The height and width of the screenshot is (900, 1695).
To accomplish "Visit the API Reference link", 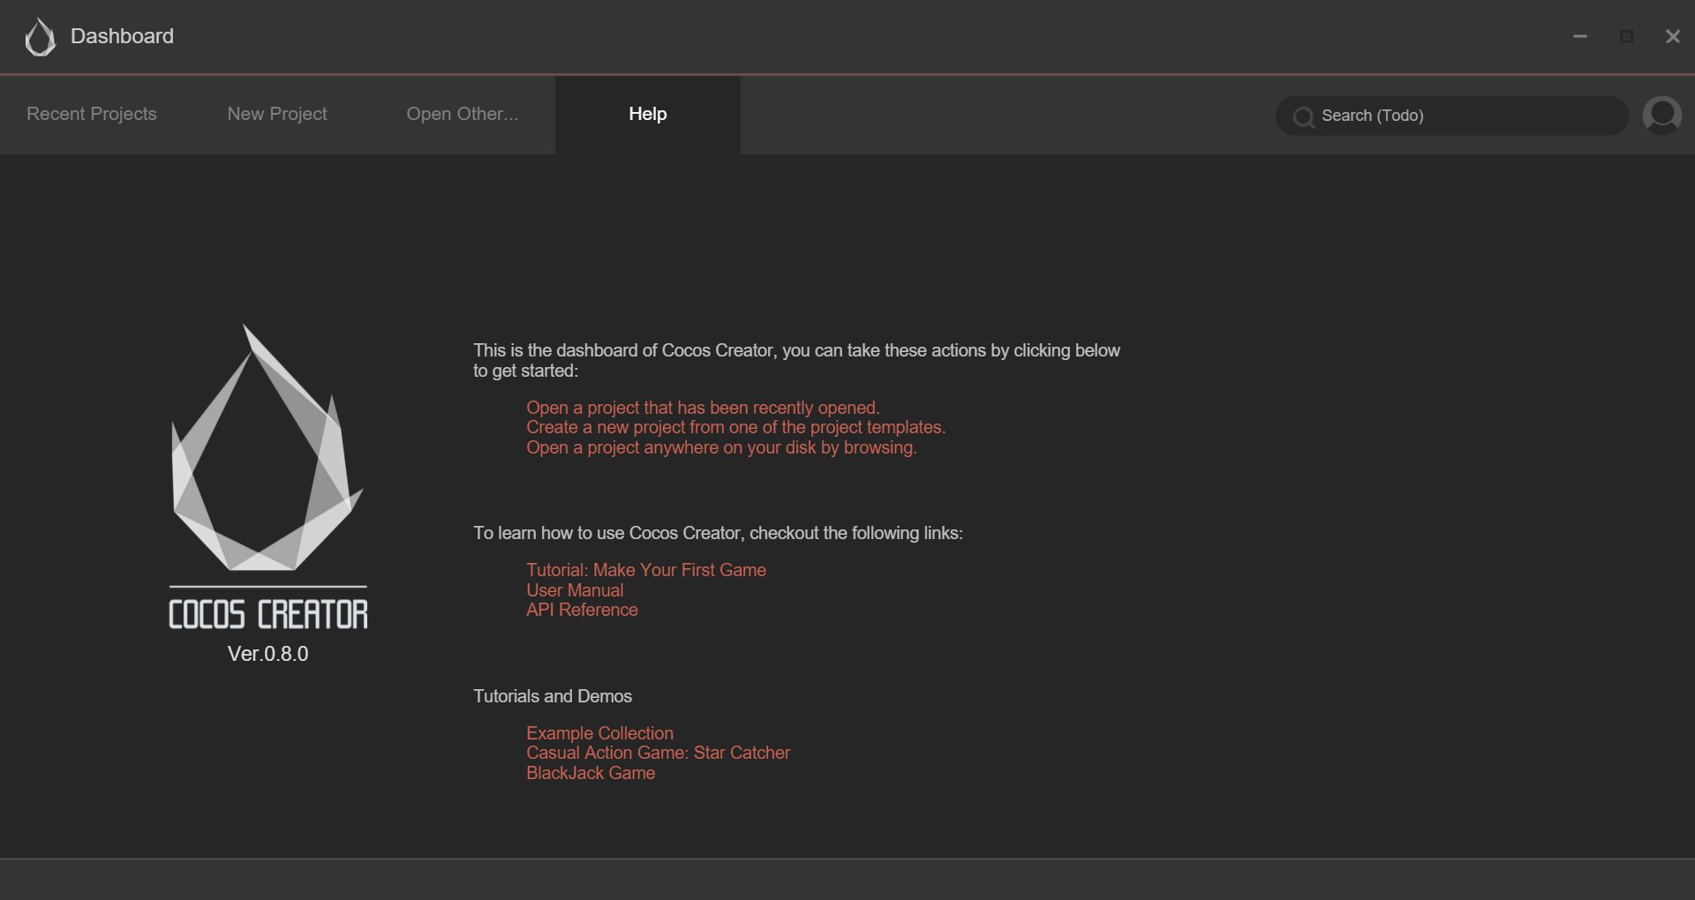I will pos(582,610).
